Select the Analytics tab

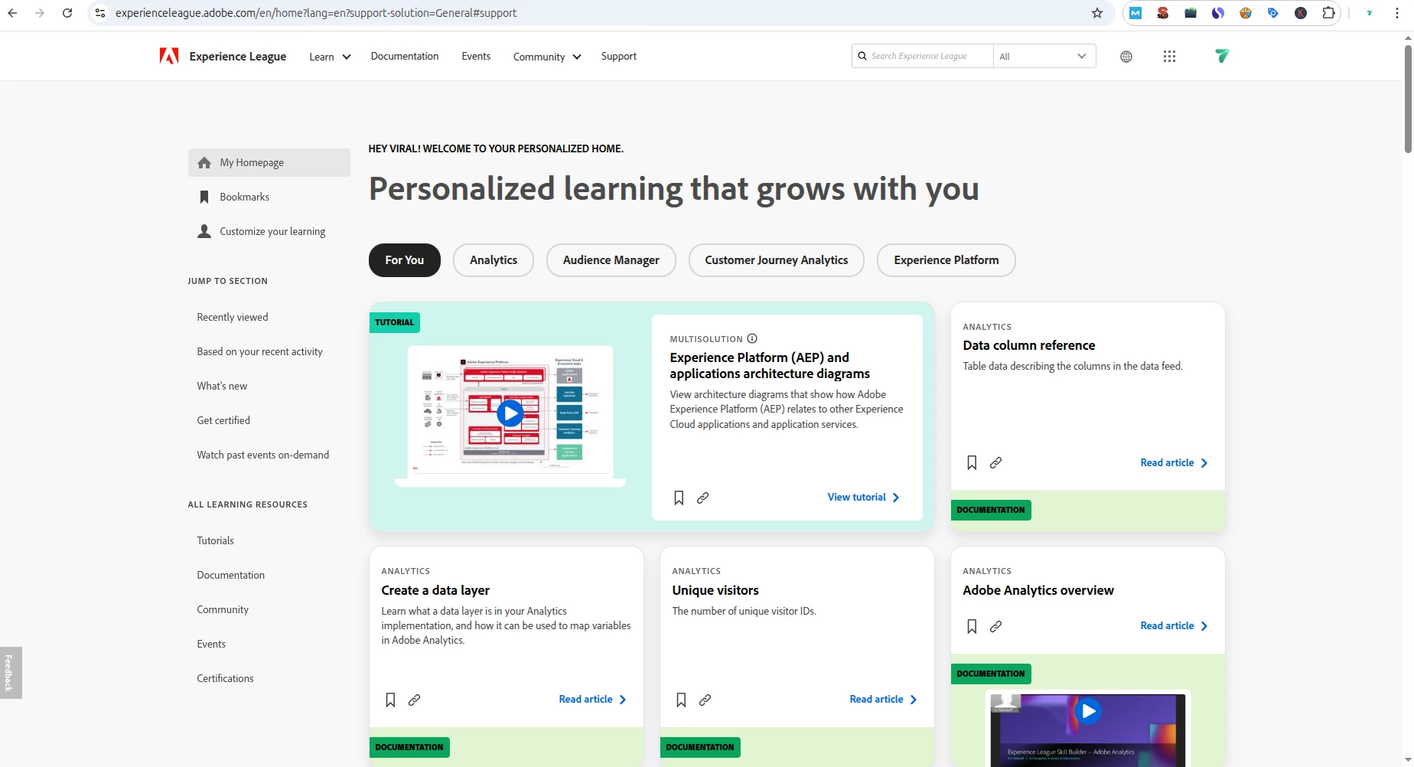click(494, 260)
